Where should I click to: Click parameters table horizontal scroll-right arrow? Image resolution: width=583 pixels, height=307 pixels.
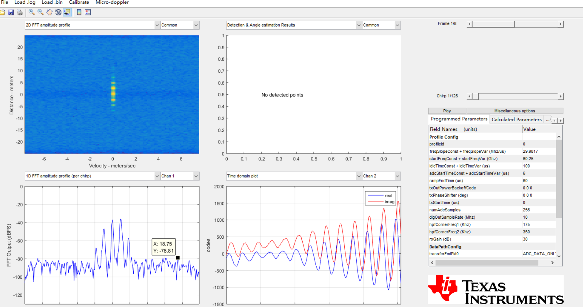[x=553, y=263]
